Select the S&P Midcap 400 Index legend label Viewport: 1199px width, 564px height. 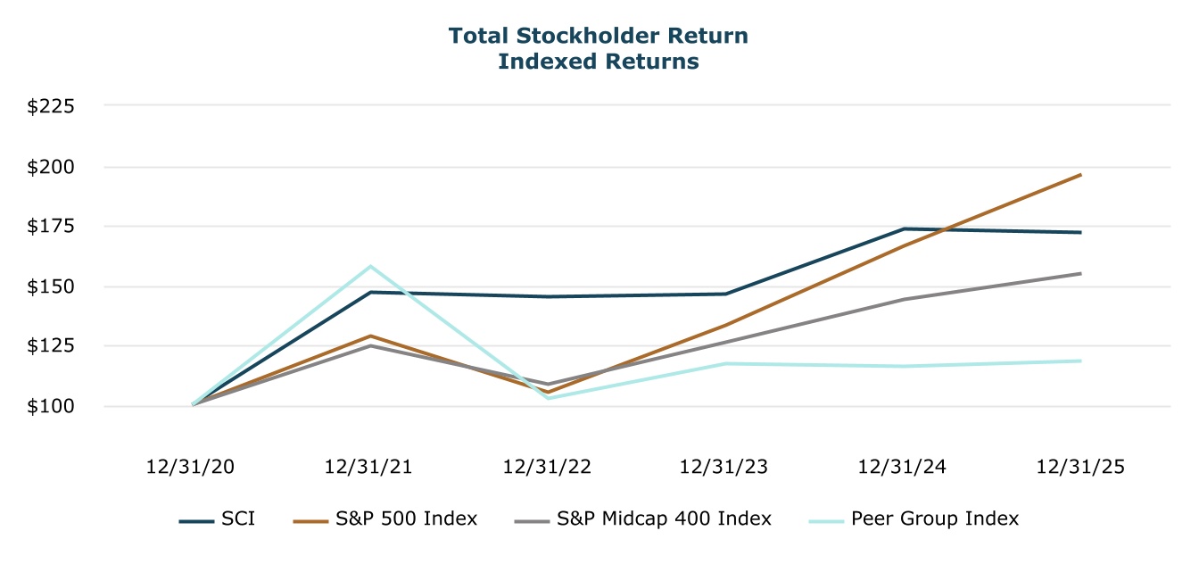point(664,518)
